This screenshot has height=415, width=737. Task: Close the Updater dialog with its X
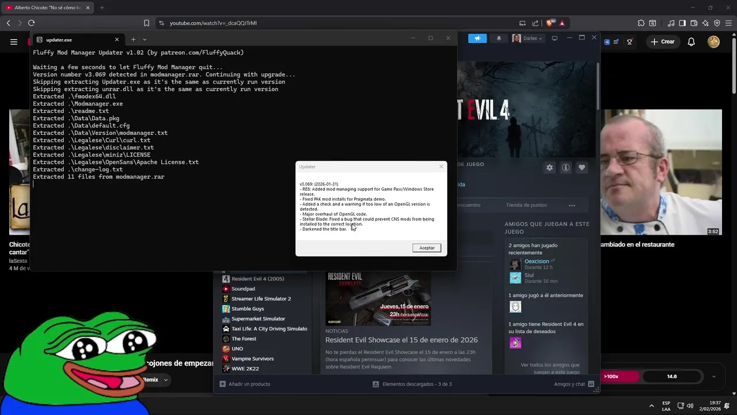point(442,167)
